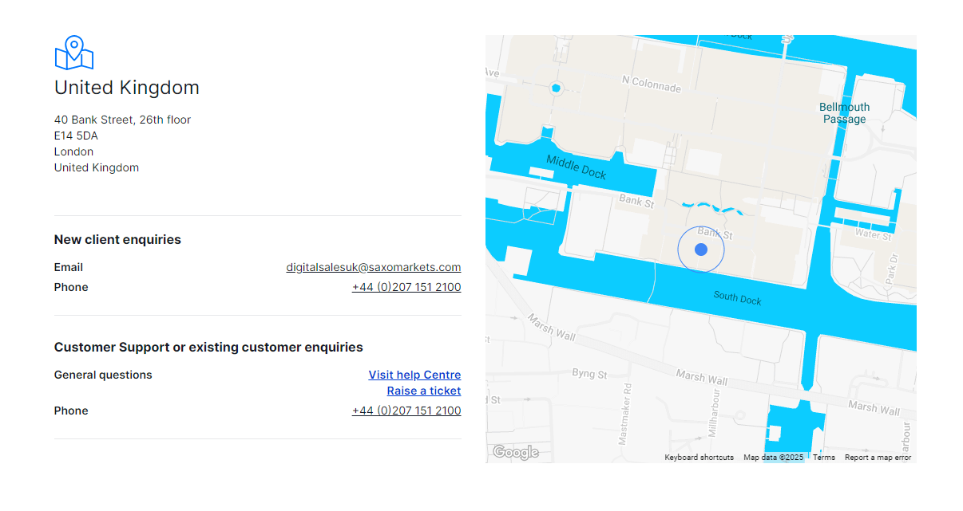Click the Map data ©2025 text
The height and width of the screenshot is (511, 963).
coord(773,458)
